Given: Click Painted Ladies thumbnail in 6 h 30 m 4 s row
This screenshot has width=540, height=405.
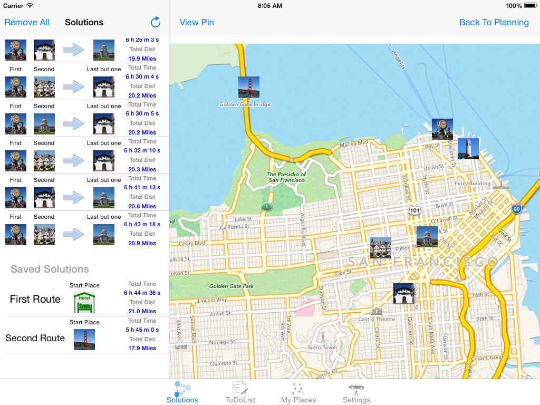Looking at the screenshot, I should pyautogui.click(x=44, y=87).
